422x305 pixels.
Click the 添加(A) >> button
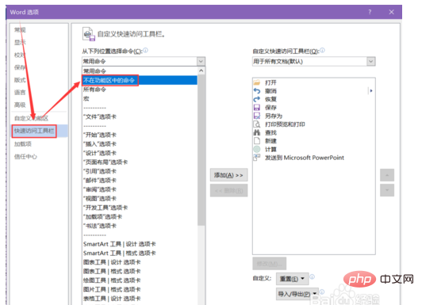tap(228, 175)
